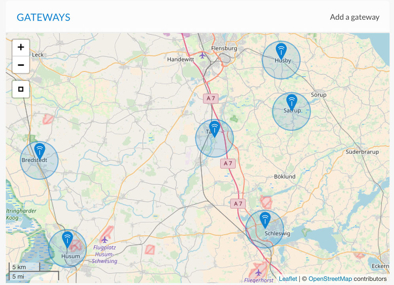Click the airport icon near Flensburg

(x=203, y=55)
